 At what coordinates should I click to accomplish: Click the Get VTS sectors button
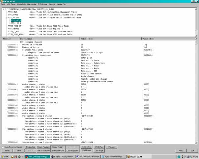click(43, 151)
